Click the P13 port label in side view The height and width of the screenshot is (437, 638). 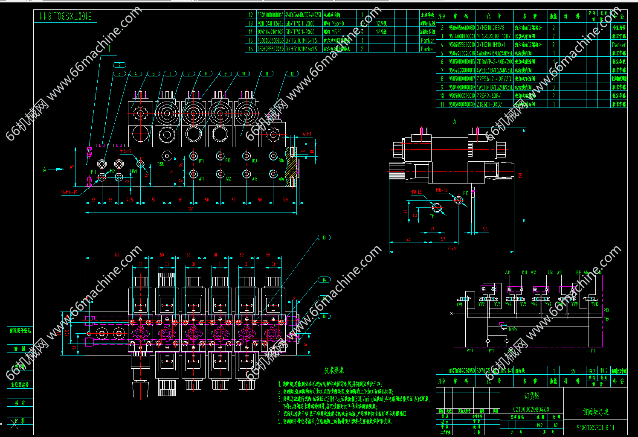point(466,193)
